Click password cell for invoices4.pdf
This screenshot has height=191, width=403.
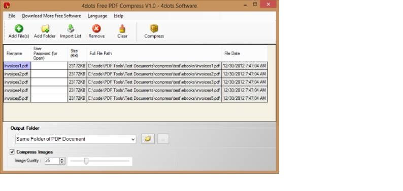click(x=49, y=90)
